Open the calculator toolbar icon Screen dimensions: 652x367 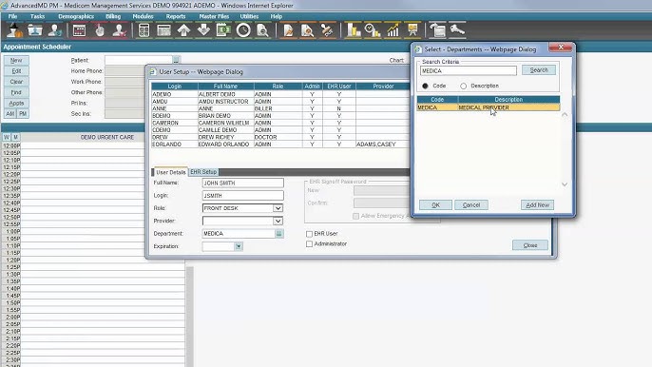[x=144, y=30]
